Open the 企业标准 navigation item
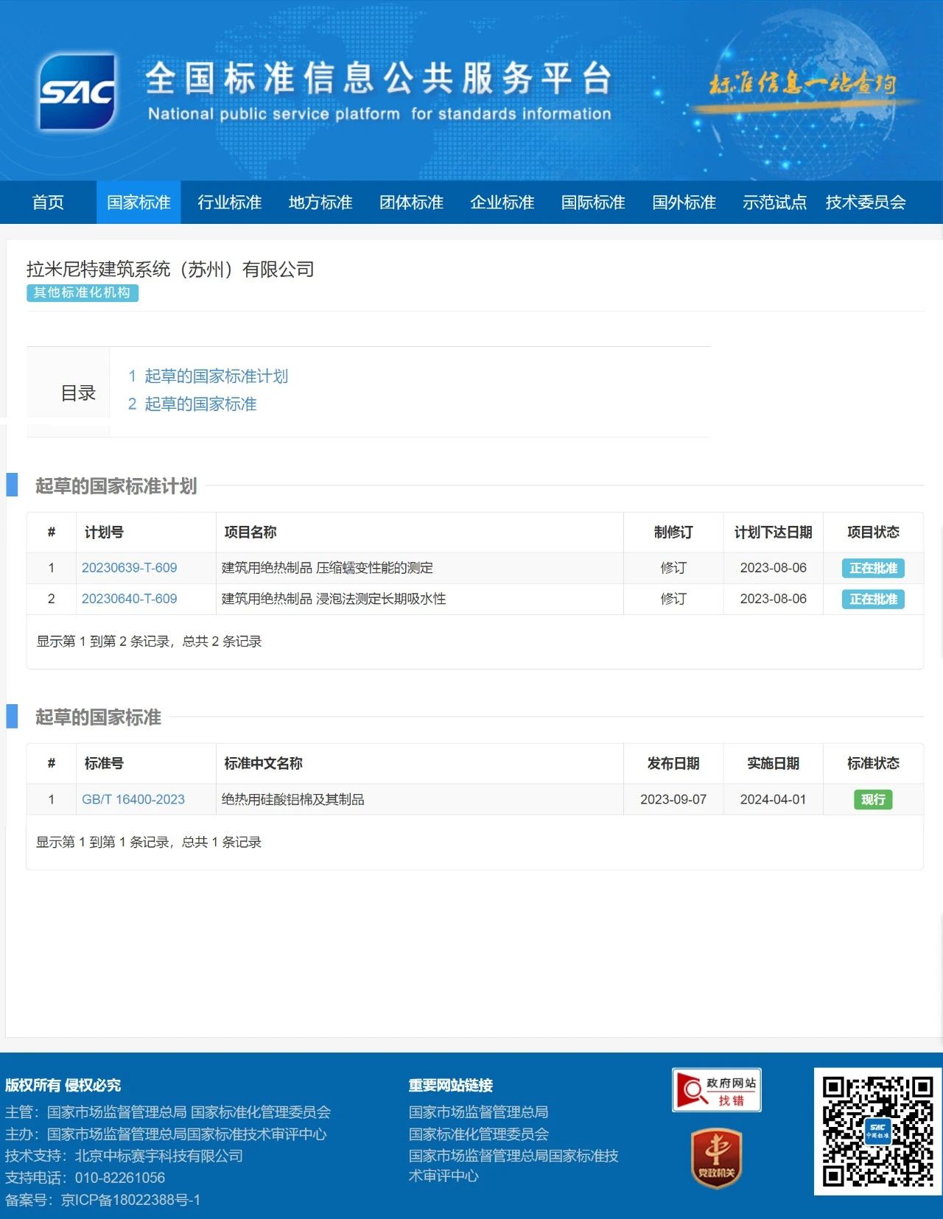943x1219 pixels. (x=502, y=203)
